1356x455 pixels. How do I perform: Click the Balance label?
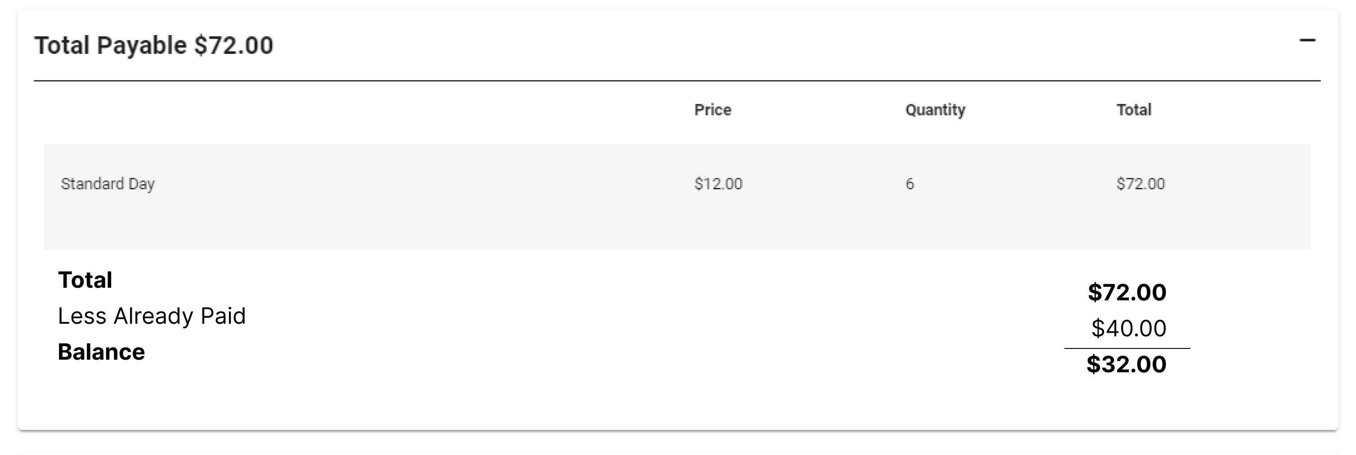click(x=101, y=352)
